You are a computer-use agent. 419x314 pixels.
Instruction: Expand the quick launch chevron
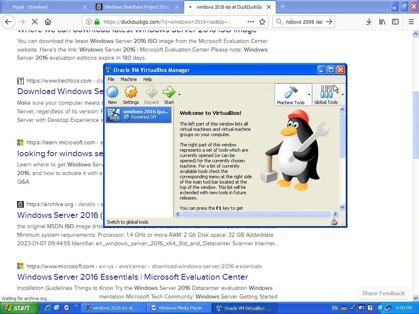pyautogui.click(x=76, y=306)
